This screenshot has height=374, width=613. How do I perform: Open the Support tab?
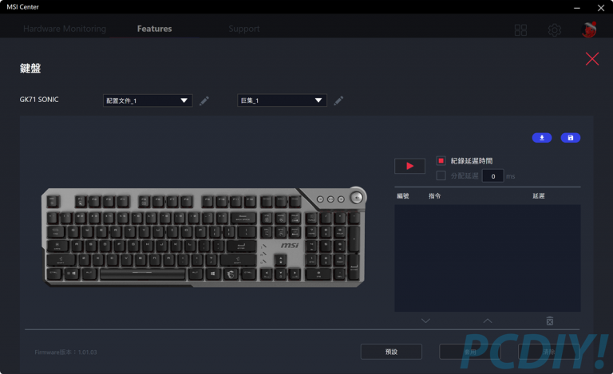[244, 29]
